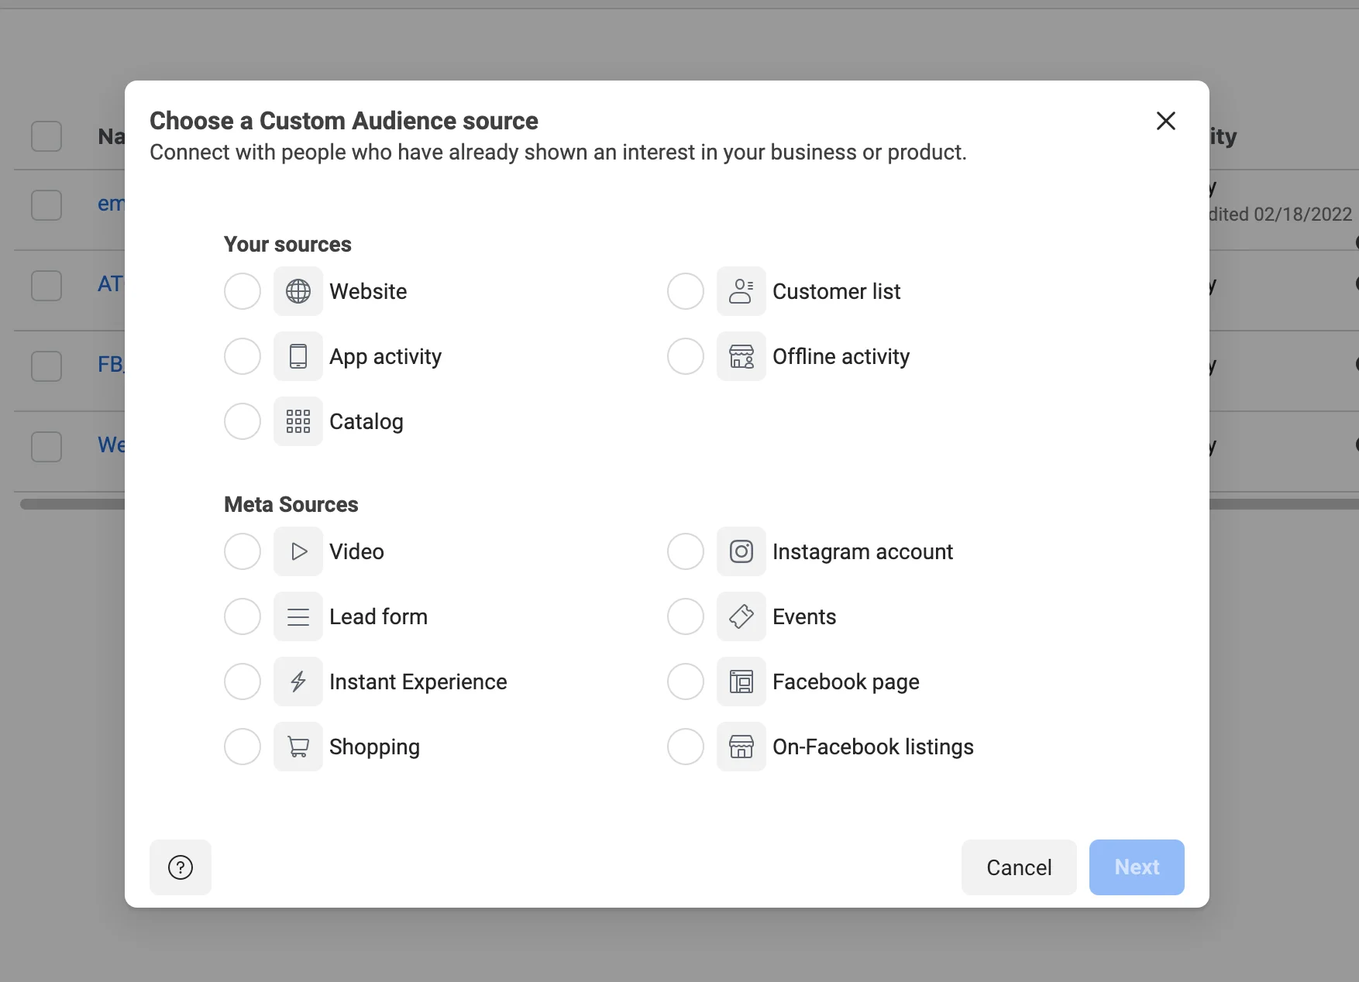Image resolution: width=1359 pixels, height=982 pixels.
Task: Click the Shopping cart icon
Action: click(x=298, y=747)
